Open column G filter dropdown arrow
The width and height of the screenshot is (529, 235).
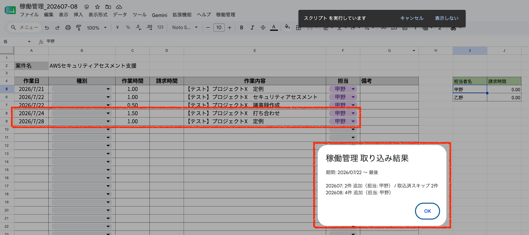point(414,51)
